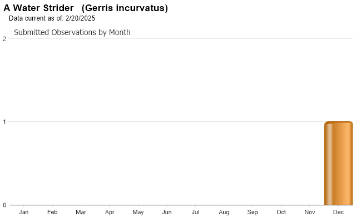Click the Apr month label
The height and width of the screenshot is (217, 356).
point(110,212)
